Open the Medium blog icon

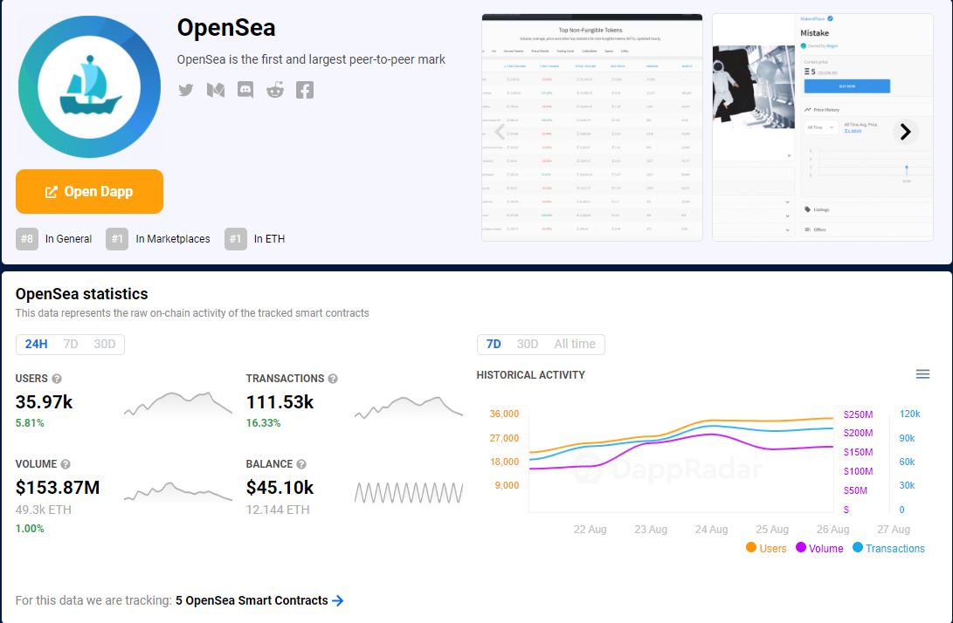pos(216,91)
